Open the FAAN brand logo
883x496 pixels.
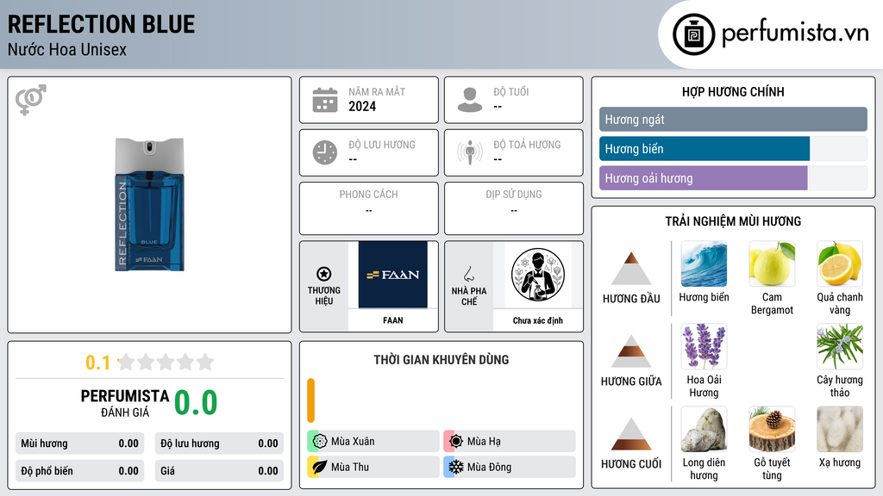click(x=393, y=275)
